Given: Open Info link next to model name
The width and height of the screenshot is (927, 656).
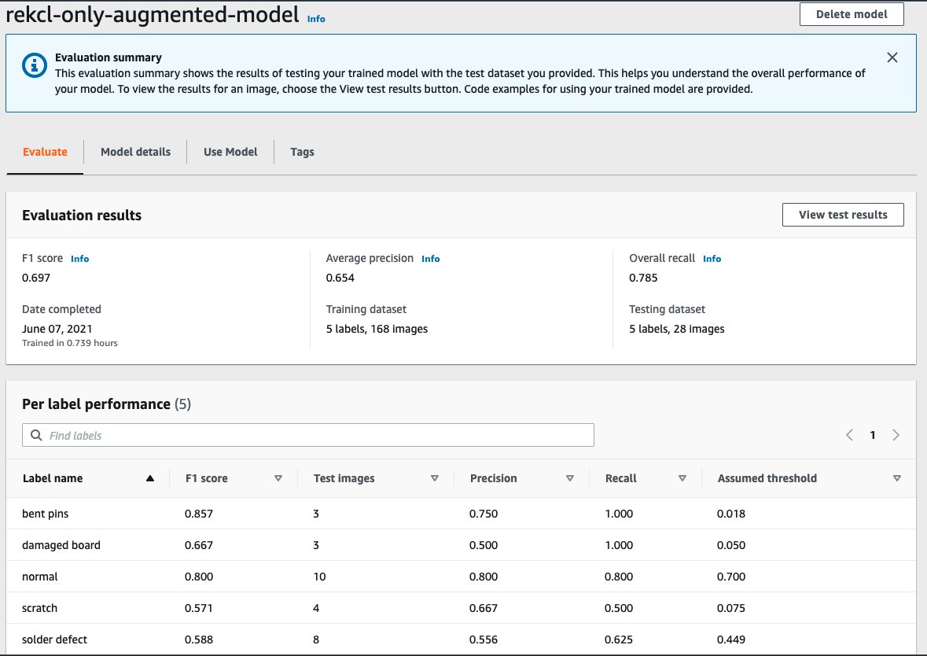Looking at the screenshot, I should coord(316,19).
